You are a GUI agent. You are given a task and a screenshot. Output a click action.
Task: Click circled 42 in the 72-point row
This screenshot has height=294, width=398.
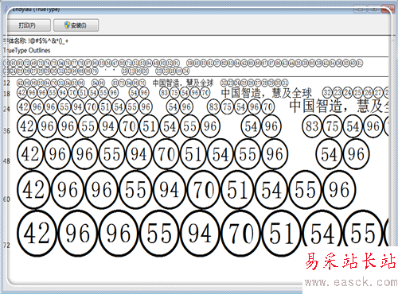[37, 234]
